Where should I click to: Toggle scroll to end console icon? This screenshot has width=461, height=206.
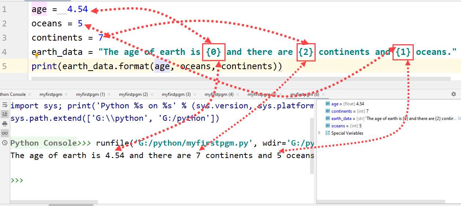click(x=5, y=114)
